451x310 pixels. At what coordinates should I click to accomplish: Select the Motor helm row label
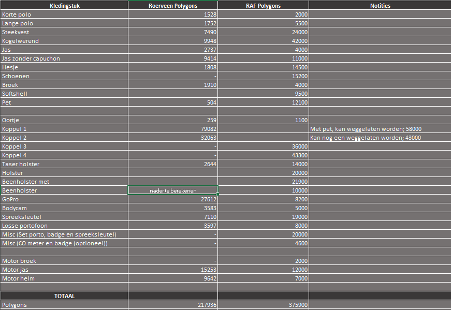pos(64,278)
